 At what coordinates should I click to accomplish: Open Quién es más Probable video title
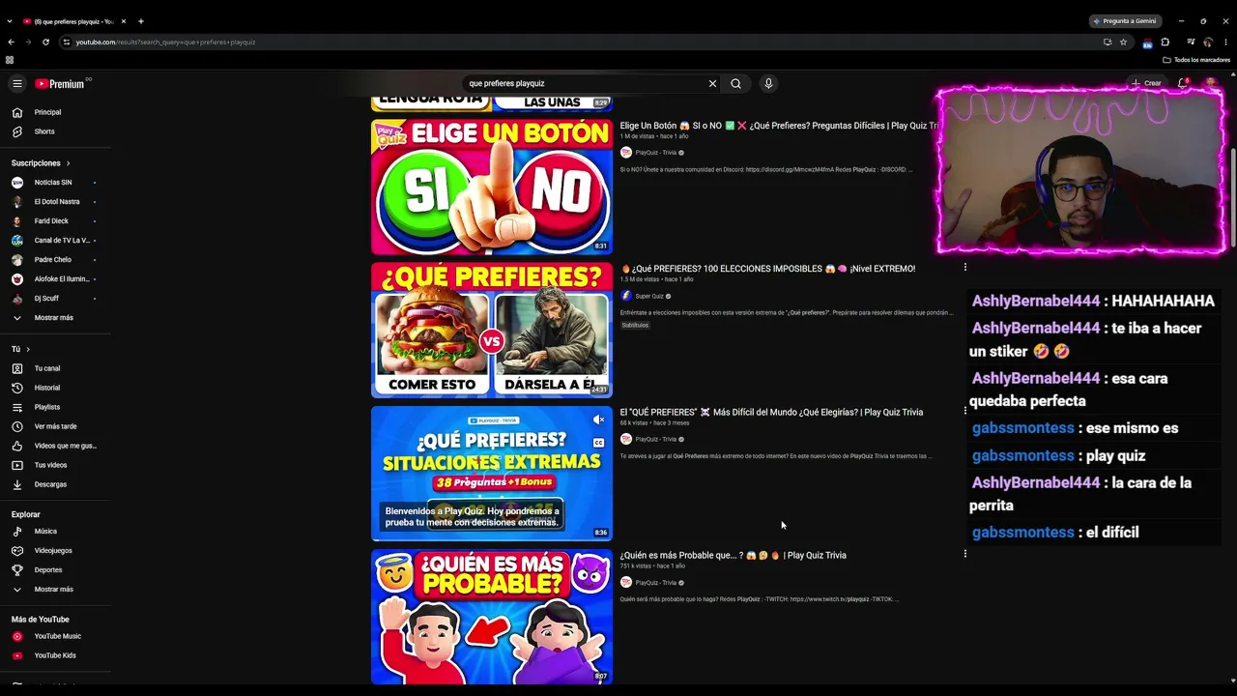[734, 556]
